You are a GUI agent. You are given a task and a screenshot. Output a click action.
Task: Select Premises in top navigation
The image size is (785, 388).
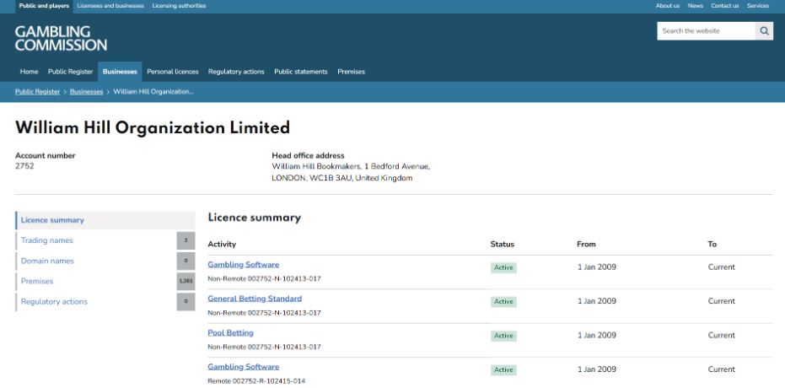click(351, 72)
